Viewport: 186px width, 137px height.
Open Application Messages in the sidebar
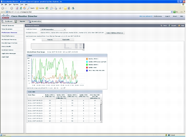click(x=9, y=54)
